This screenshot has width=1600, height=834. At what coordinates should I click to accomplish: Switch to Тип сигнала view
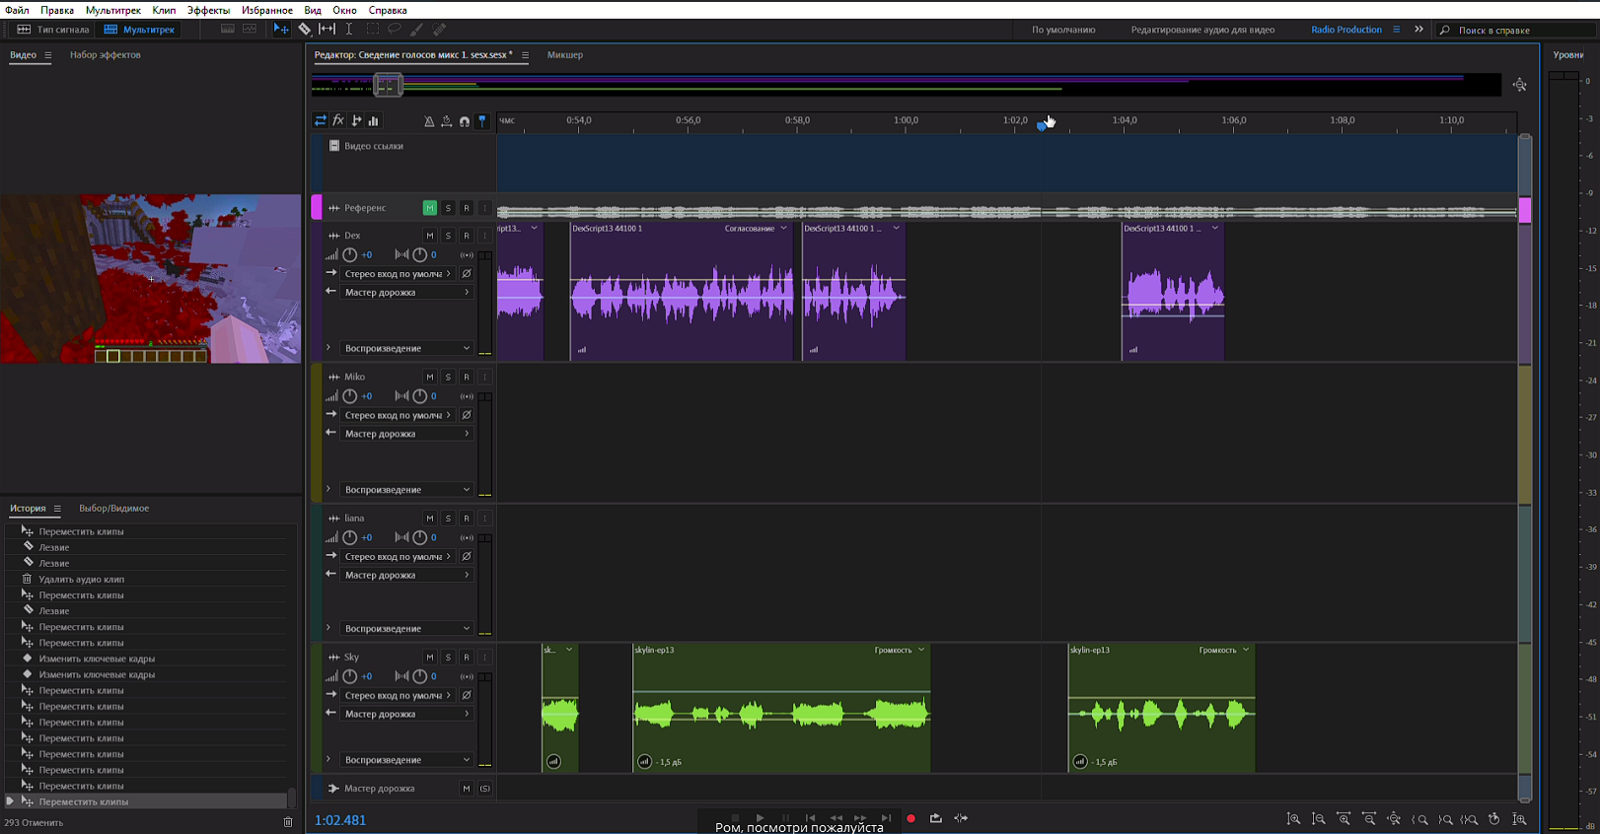click(54, 30)
